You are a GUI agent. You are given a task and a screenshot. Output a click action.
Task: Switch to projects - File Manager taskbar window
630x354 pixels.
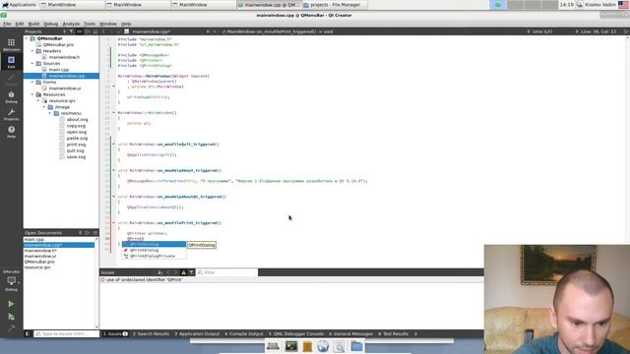click(x=335, y=5)
